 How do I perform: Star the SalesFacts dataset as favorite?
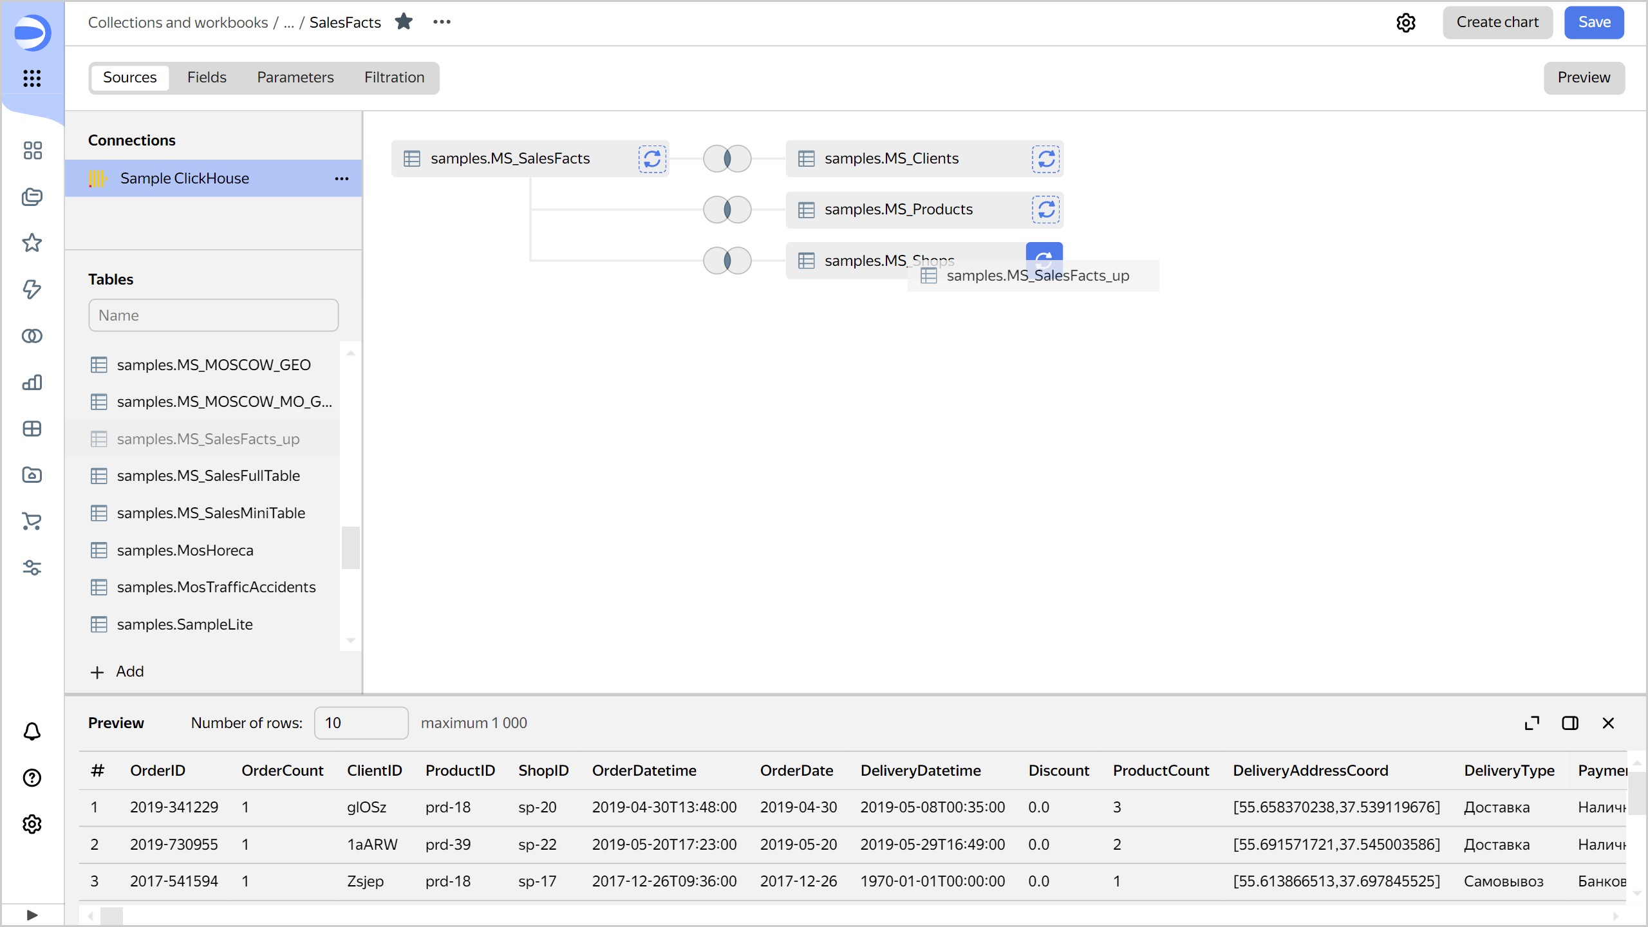(404, 21)
